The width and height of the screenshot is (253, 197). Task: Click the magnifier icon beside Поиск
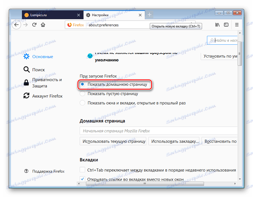[27, 70]
